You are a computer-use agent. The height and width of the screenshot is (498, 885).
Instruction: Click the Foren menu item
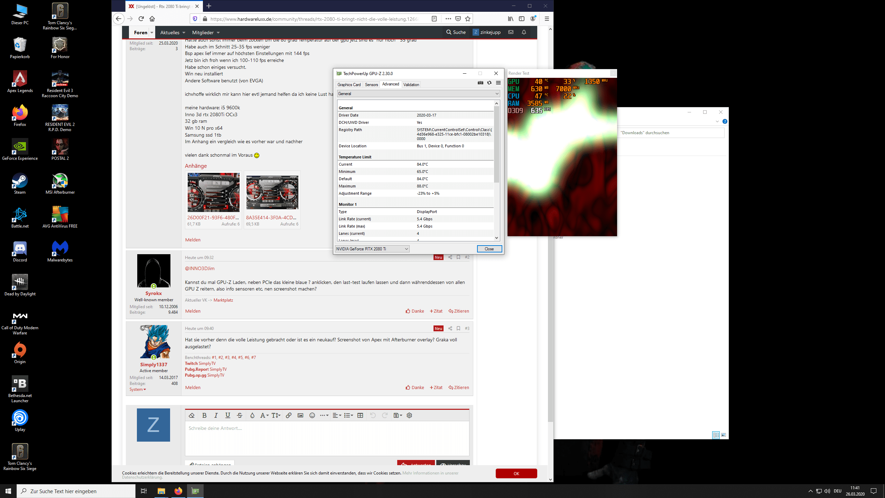140,33
